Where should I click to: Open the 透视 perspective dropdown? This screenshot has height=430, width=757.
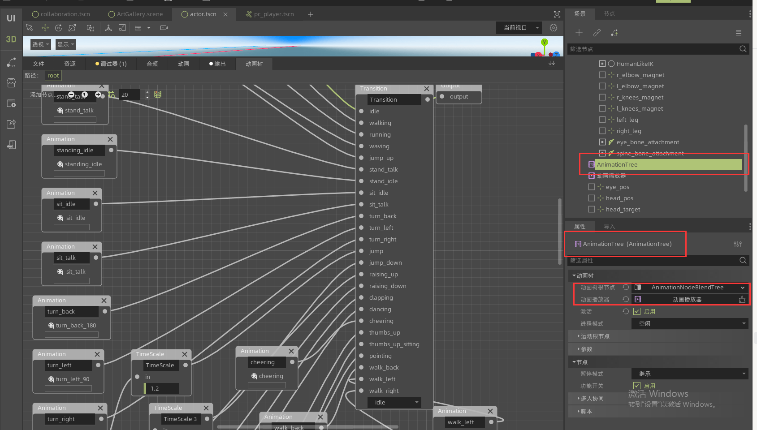pyautogui.click(x=40, y=44)
